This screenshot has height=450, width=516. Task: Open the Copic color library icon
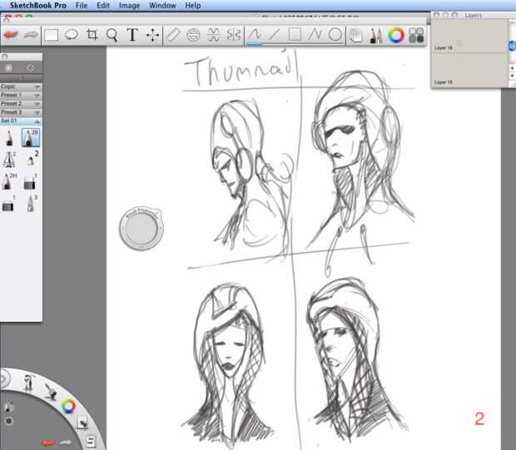416,35
